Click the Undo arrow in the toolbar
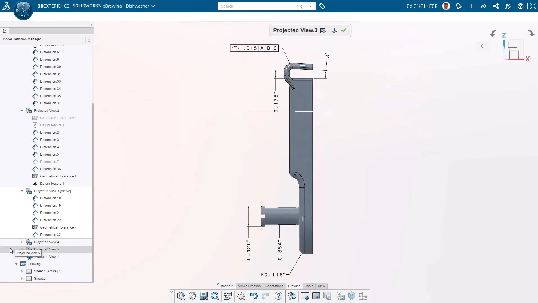 [x=254, y=296]
